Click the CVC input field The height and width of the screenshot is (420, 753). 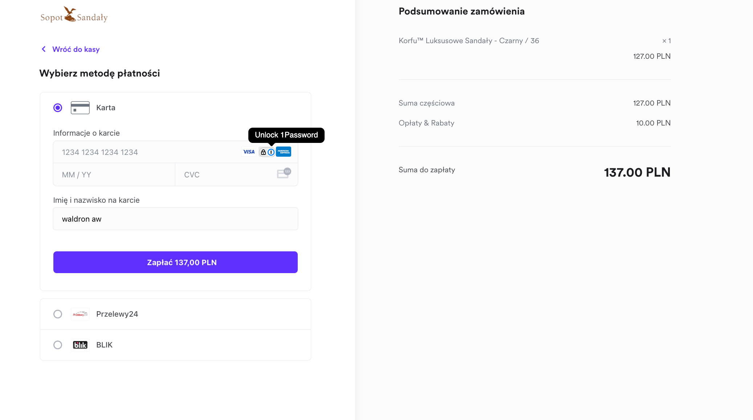[225, 175]
